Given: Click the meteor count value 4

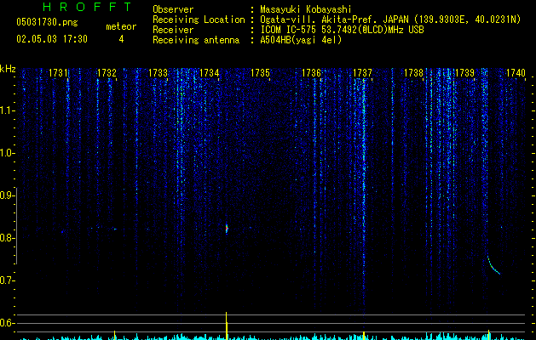Looking at the screenshot, I should [x=121, y=39].
